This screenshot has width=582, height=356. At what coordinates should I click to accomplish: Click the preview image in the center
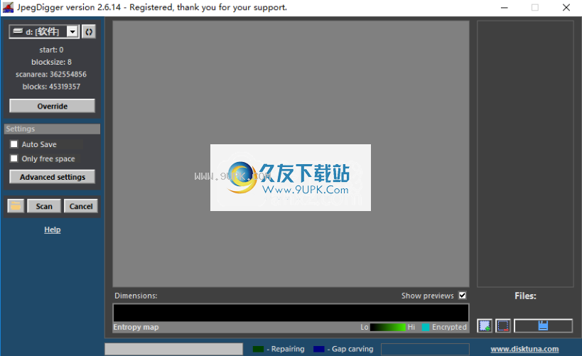291,178
